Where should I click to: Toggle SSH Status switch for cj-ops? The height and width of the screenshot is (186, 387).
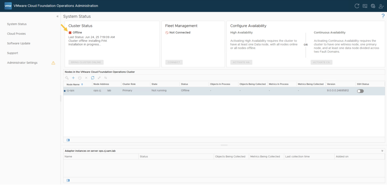click(360, 91)
